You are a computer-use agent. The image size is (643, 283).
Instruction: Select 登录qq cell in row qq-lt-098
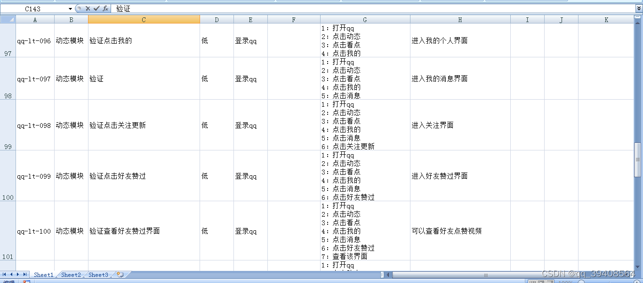pyautogui.click(x=250, y=125)
